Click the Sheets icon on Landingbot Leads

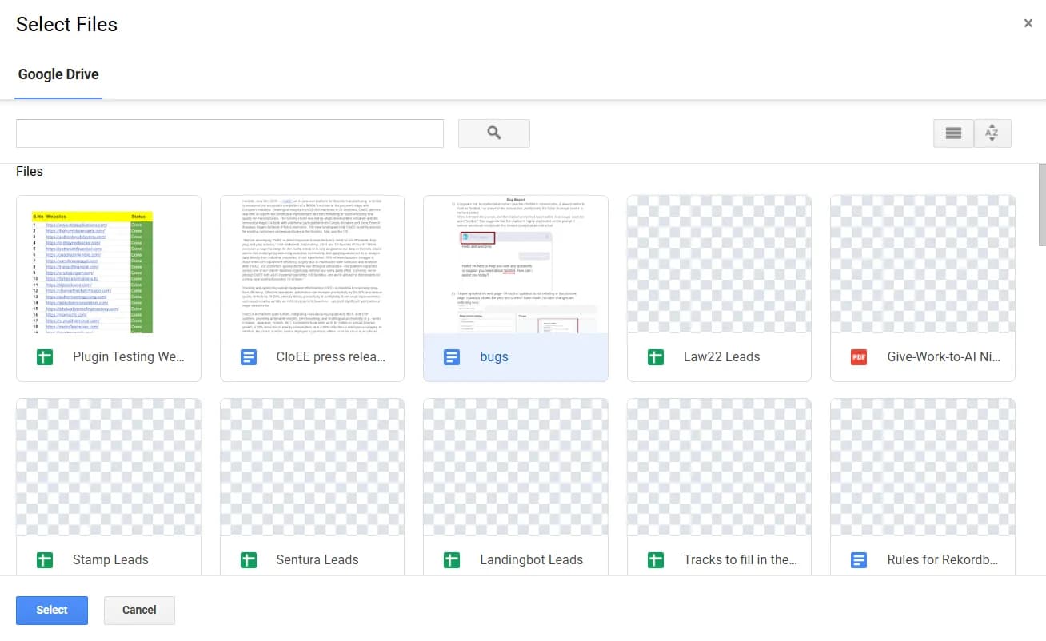pyautogui.click(x=452, y=560)
